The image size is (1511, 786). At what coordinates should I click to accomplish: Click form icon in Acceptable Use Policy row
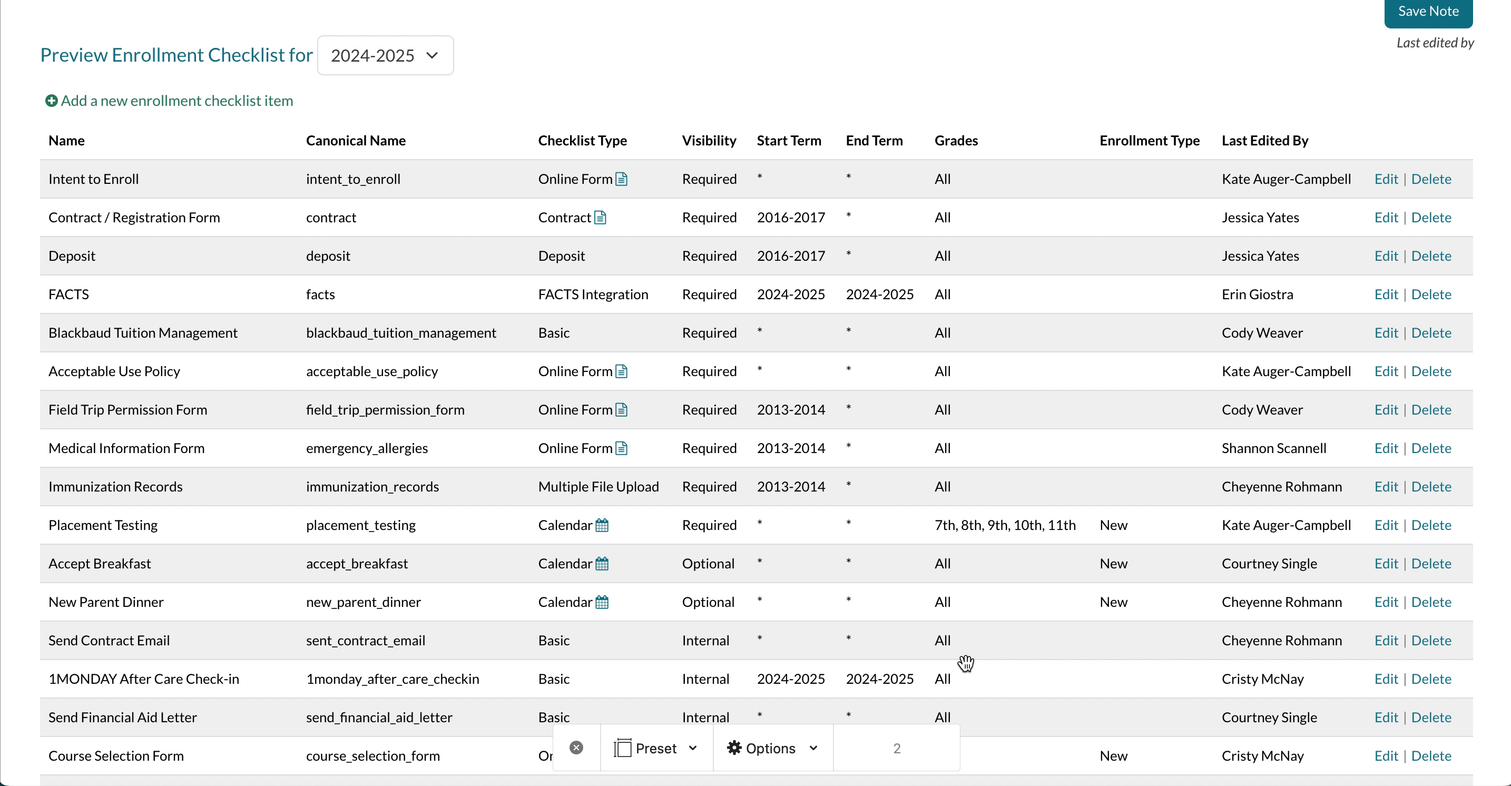[621, 371]
